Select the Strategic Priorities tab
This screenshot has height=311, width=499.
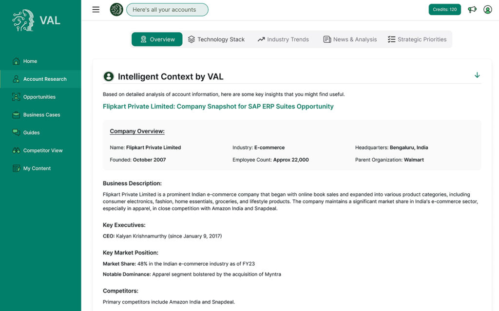tap(417, 39)
